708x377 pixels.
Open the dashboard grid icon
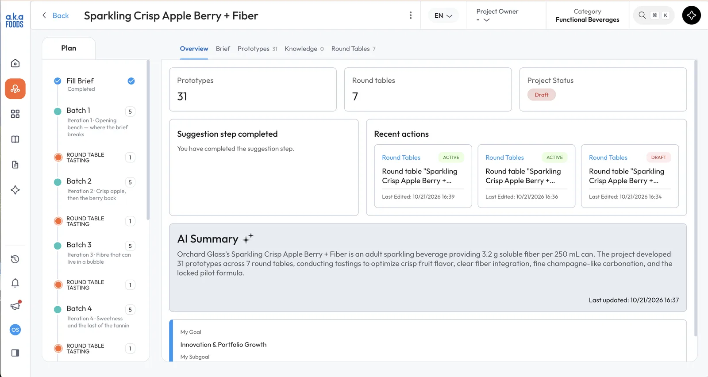15,114
